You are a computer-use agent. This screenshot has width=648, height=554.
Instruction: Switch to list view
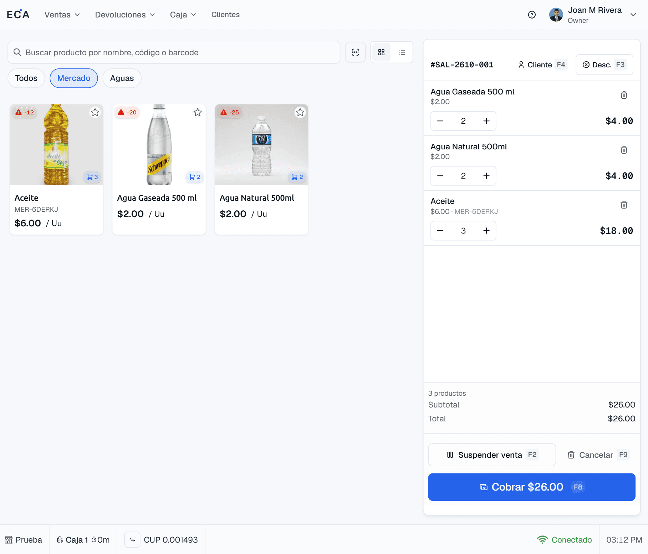pos(402,52)
